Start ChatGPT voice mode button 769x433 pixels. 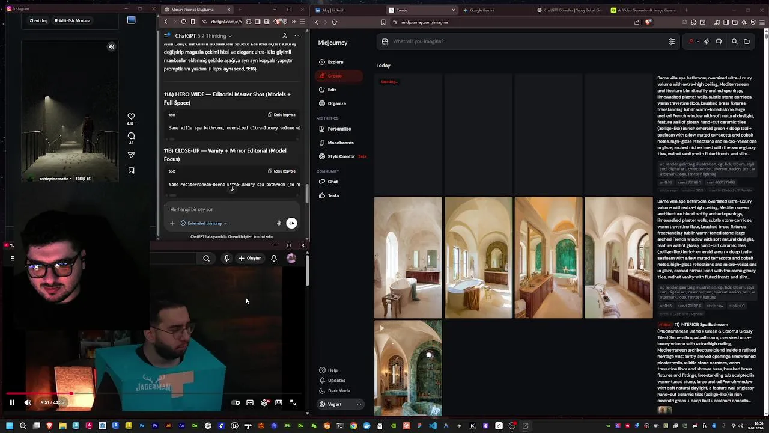pos(291,223)
